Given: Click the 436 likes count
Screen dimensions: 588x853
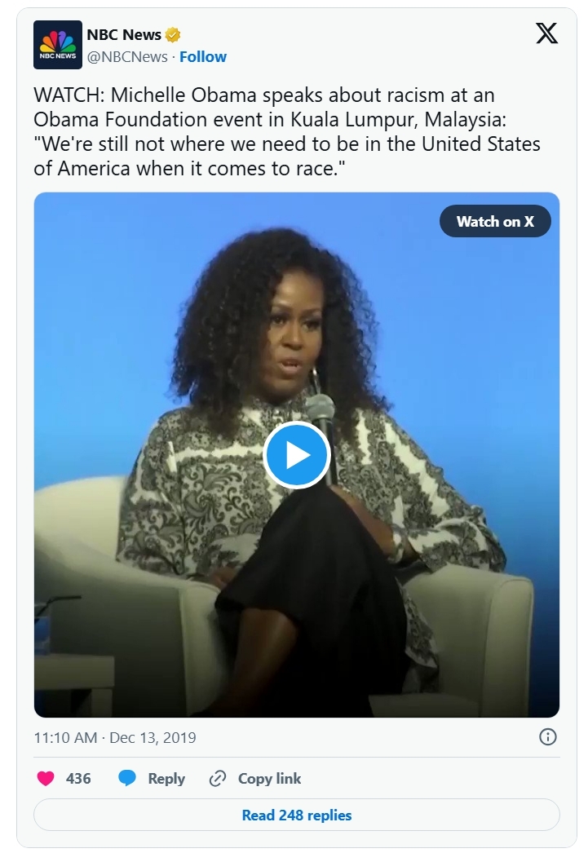Looking at the screenshot, I should click(x=78, y=779).
